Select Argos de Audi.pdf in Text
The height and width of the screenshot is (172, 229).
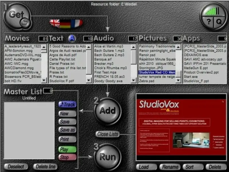[x=63, y=55]
